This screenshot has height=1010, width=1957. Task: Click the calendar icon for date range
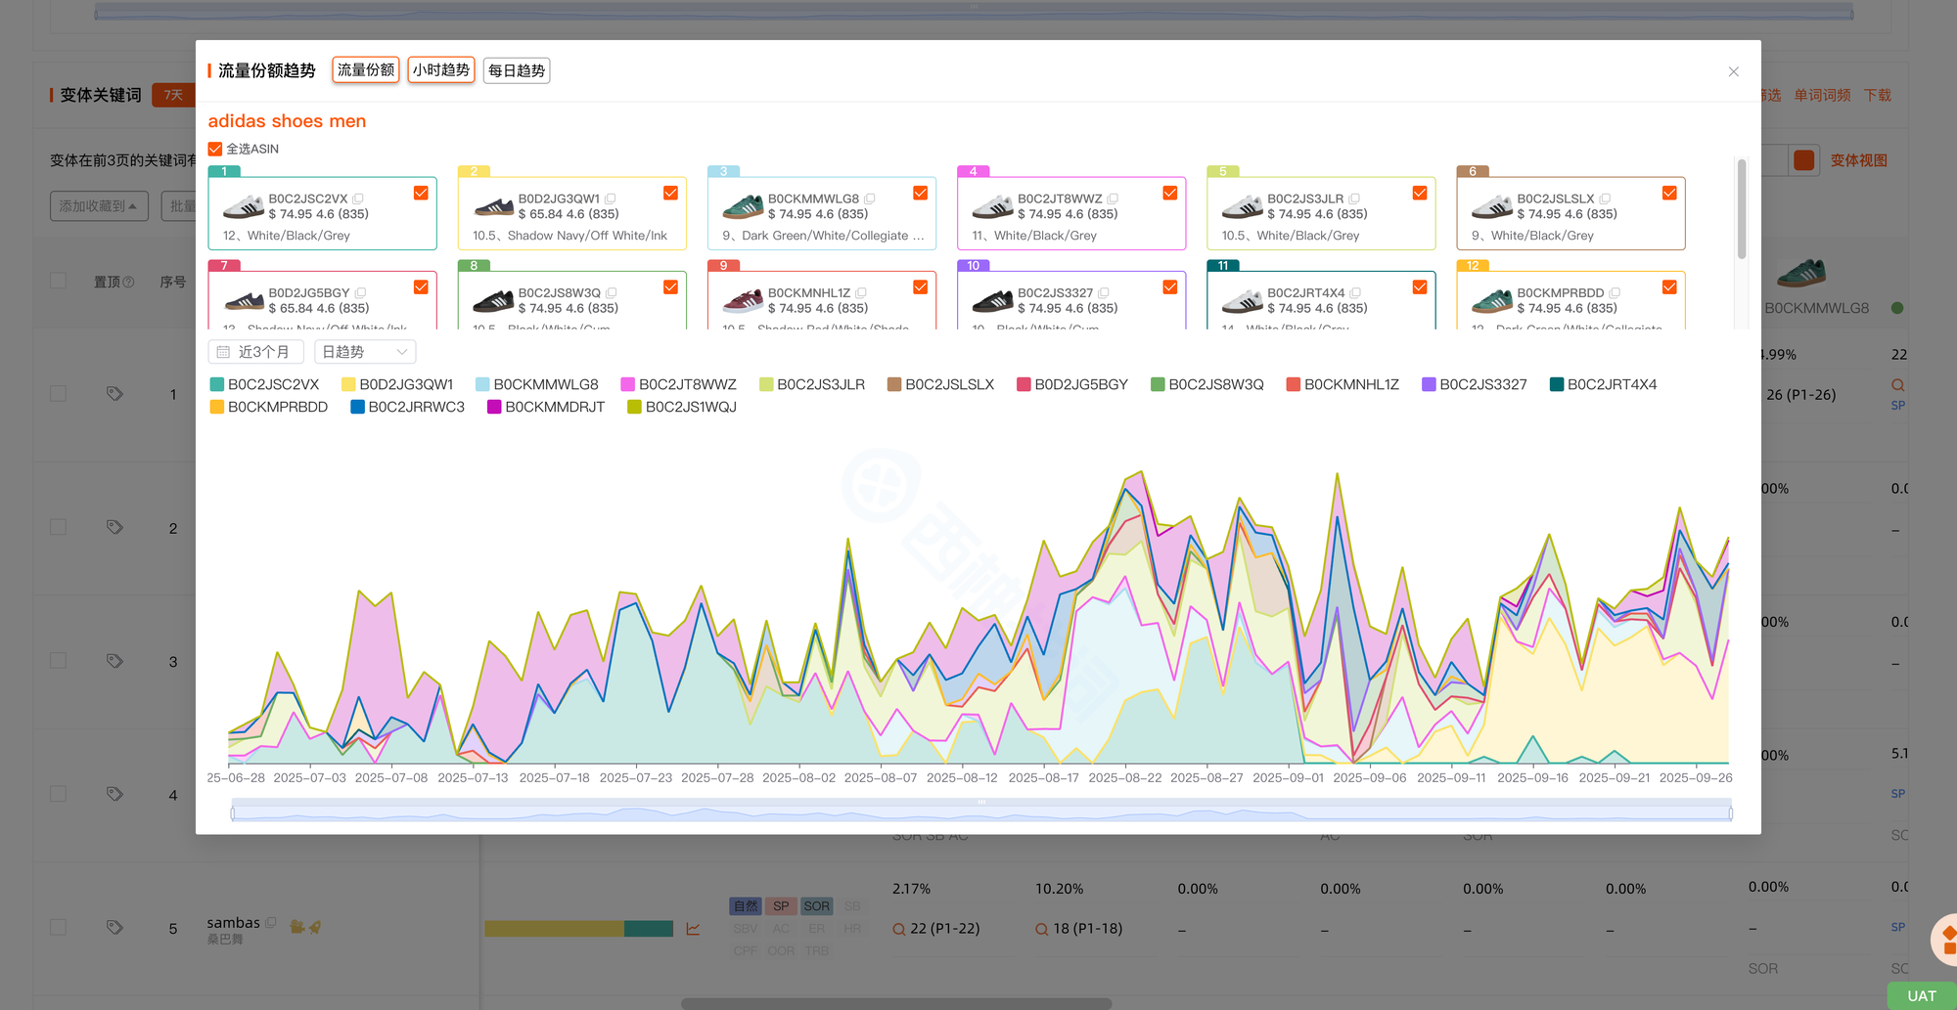(223, 352)
